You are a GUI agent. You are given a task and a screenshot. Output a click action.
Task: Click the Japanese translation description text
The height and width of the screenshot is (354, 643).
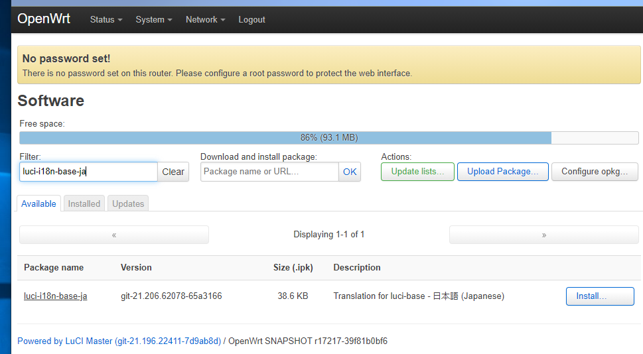pyautogui.click(x=419, y=296)
